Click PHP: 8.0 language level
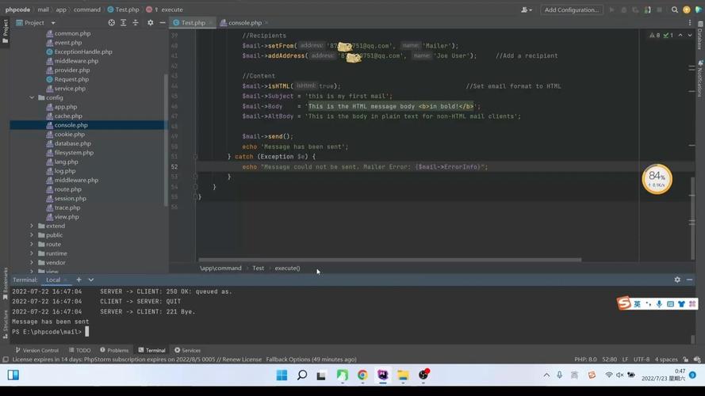 [x=585, y=360]
